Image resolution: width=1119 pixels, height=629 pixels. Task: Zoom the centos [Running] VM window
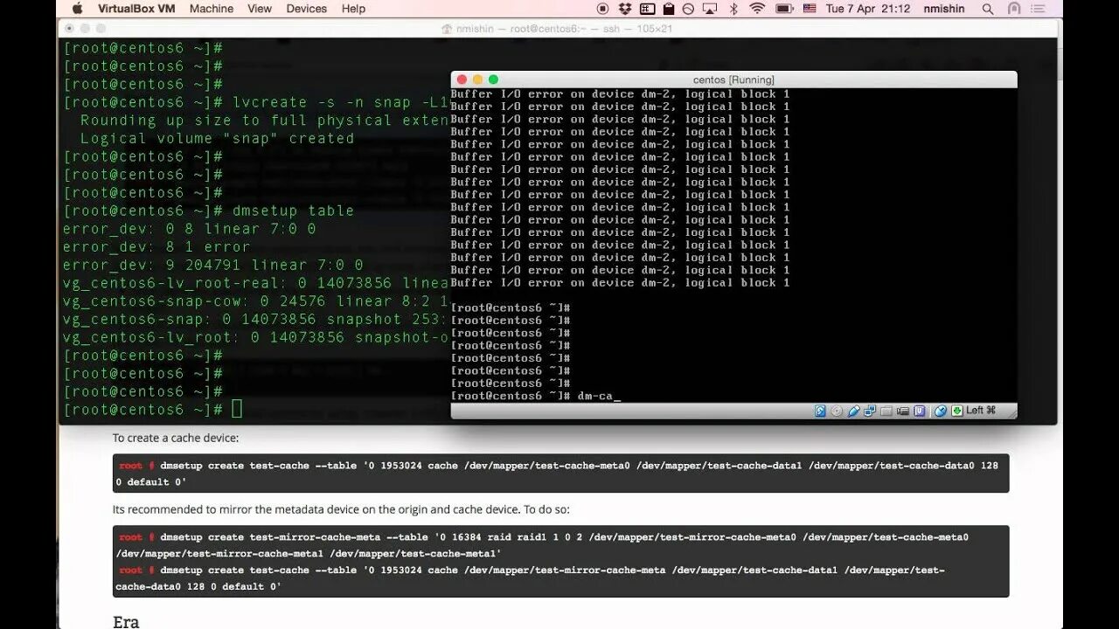pyautogui.click(x=493, y=79)
